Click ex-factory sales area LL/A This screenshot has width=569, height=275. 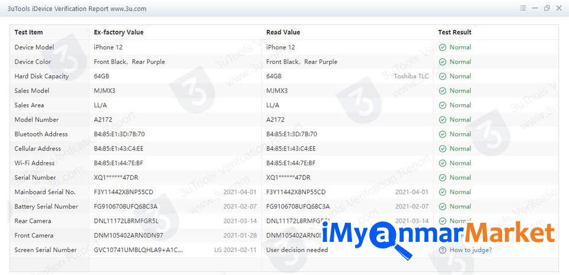coord(100,105)
